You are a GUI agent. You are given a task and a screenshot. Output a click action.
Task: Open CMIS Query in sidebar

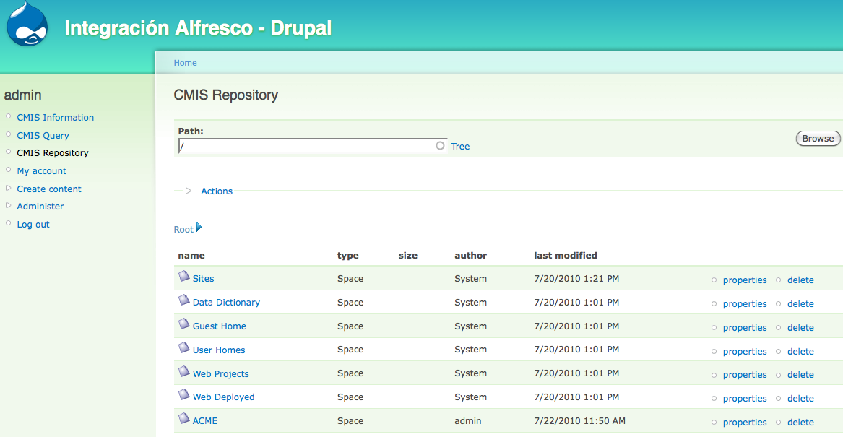click(43, 136)
